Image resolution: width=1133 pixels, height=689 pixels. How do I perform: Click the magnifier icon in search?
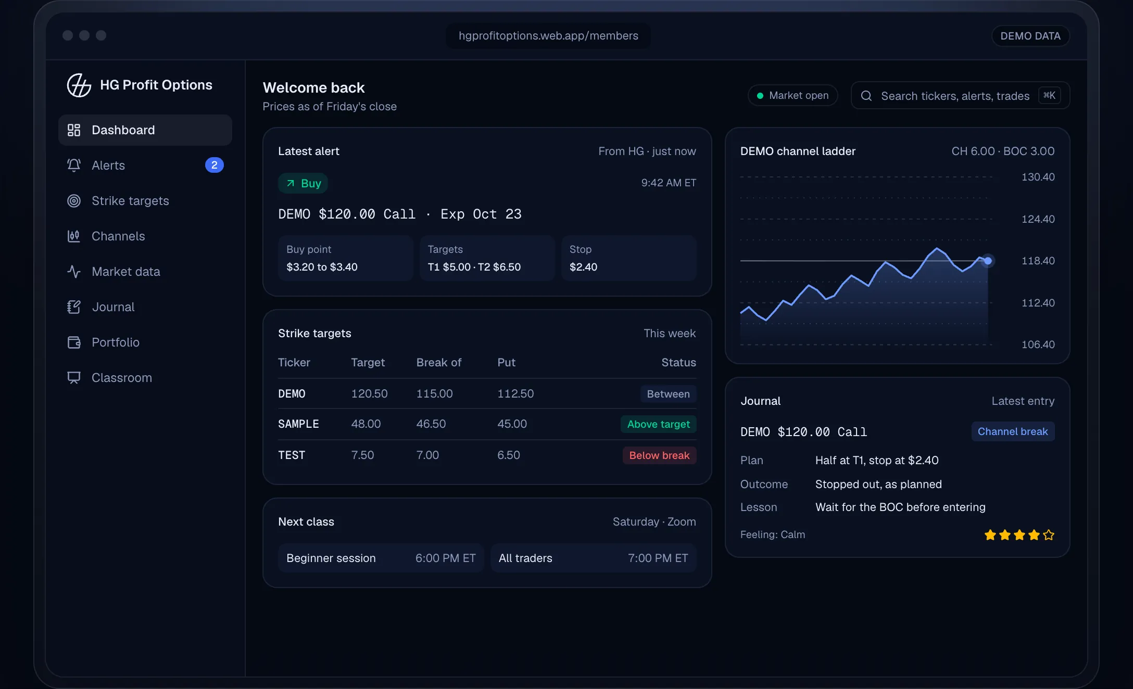pos(866,96)
